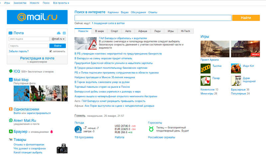This screenshot has height=163, width=266.
Task: Open the snowy road news thumbnail
Action: coord(86,43)
